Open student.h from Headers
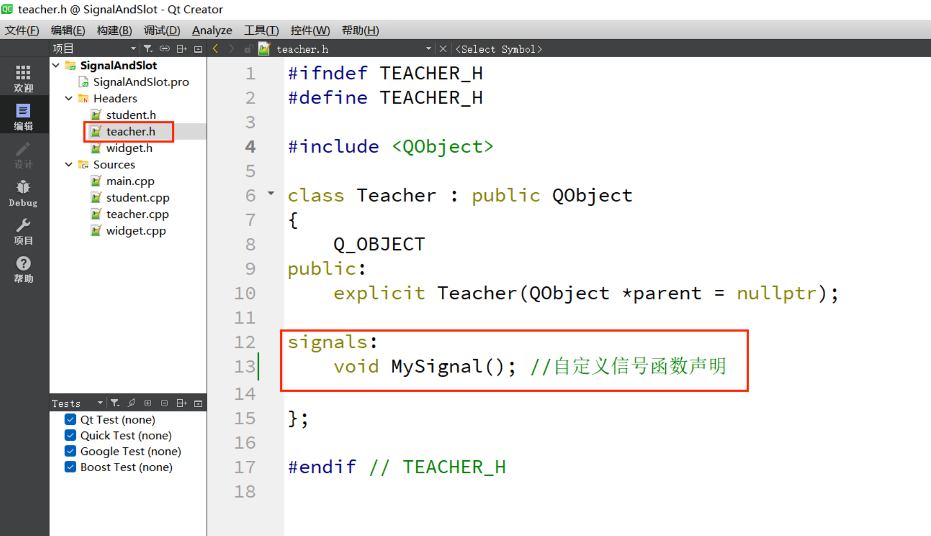Screen dimensions: 931x536 click(x=131, y=115)
